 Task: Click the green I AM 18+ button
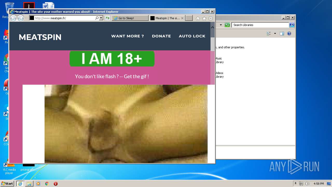point(112,59)
